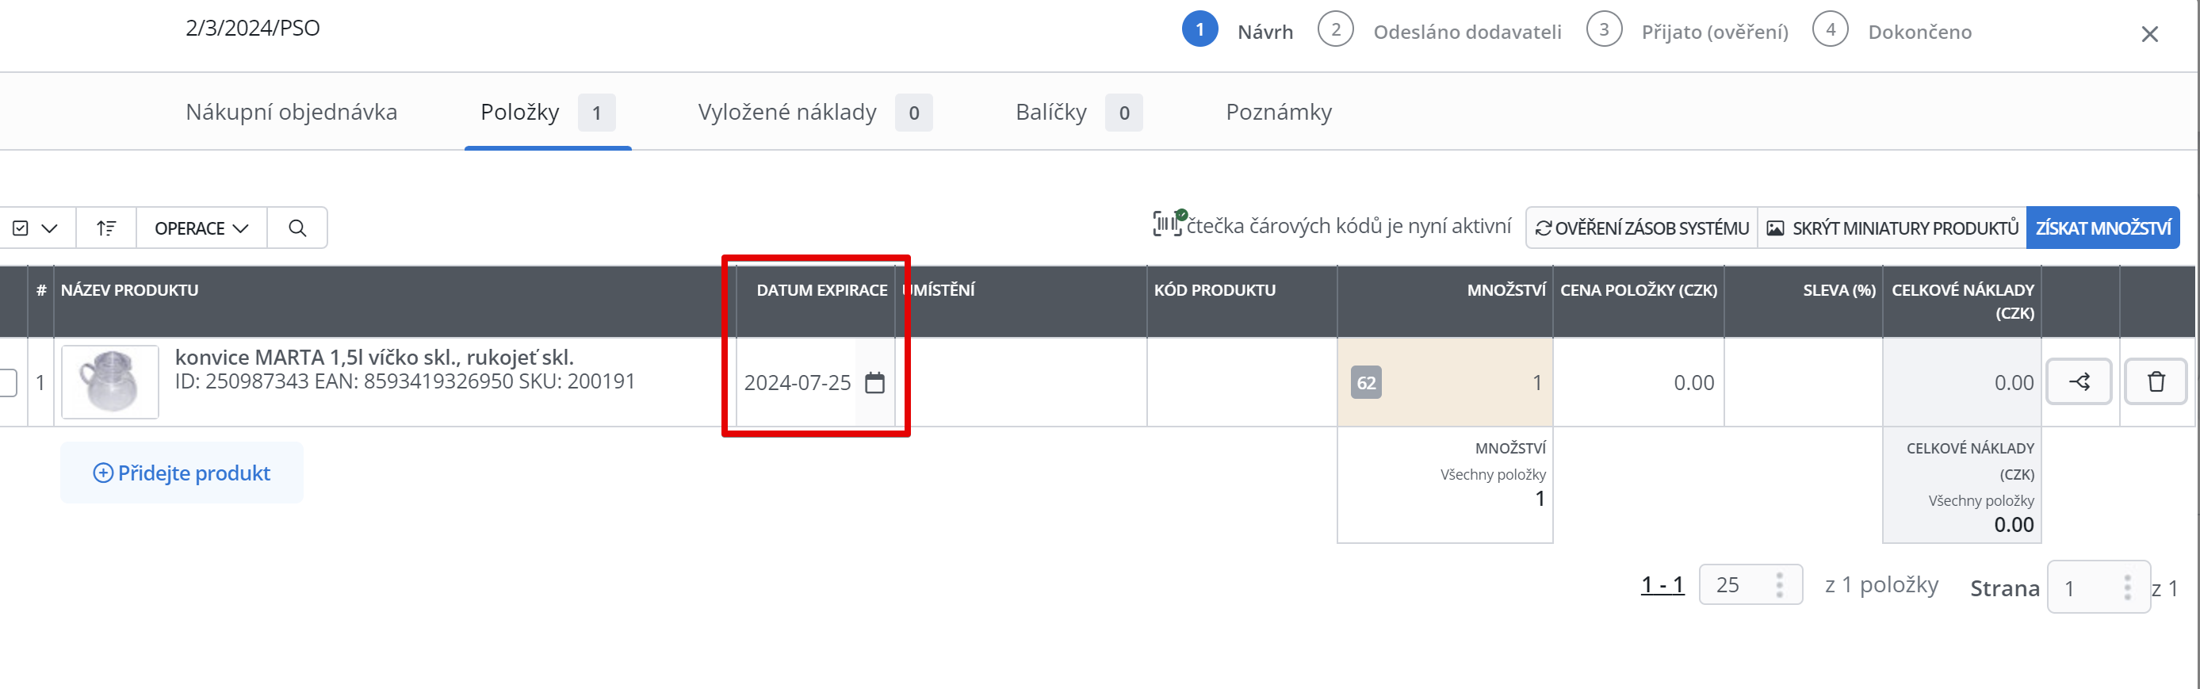Viewport: 2200px width, 689px height.
Task: Click the product ID line with EAN 8593419326950
Action: (x=405, y=381)
